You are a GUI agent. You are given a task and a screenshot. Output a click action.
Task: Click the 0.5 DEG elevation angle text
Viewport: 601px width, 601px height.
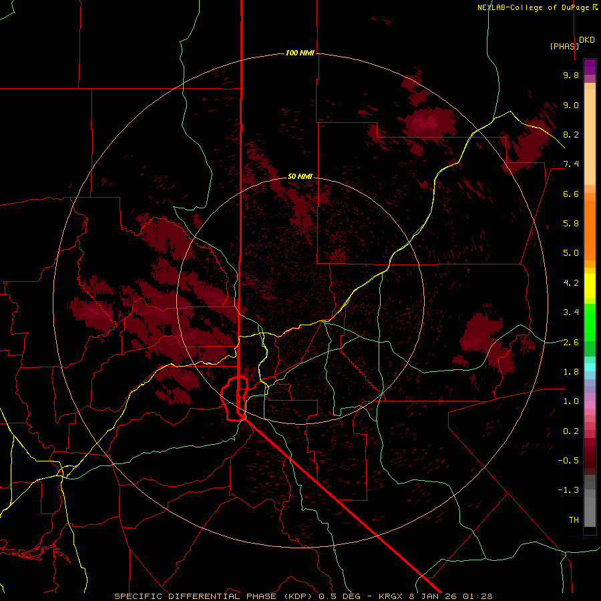coord(340,596)
